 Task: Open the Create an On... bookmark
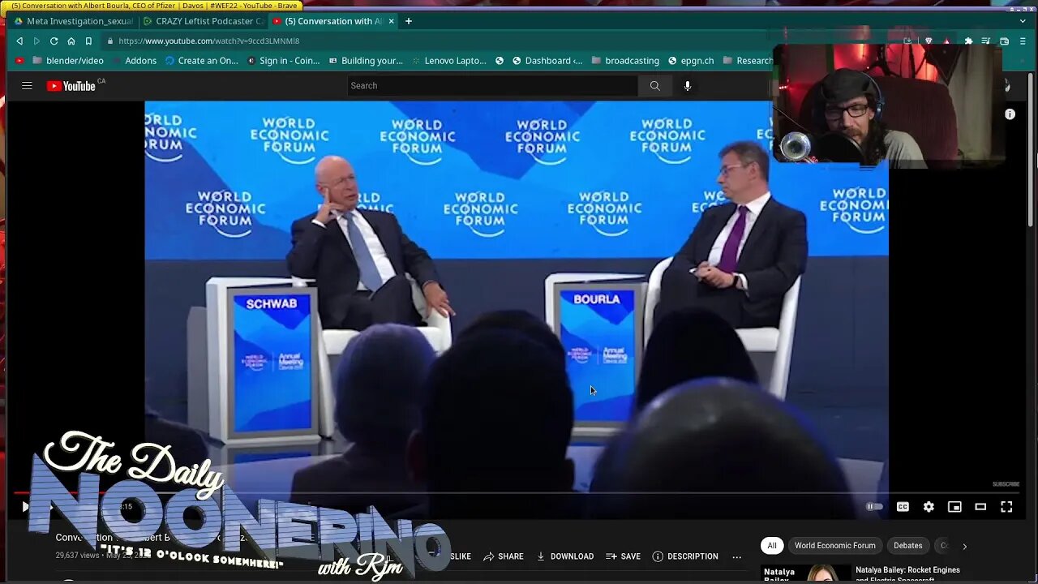point(202,61)
